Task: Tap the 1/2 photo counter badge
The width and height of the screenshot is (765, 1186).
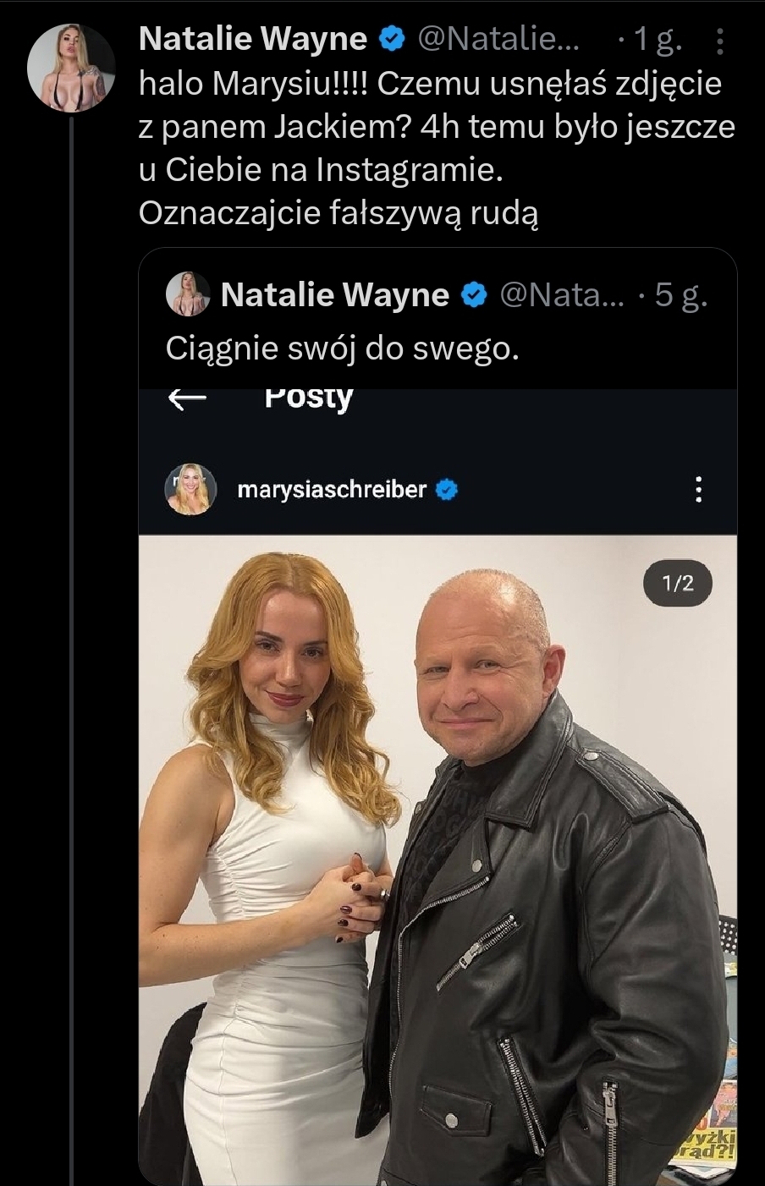Action: pyautogui.click(x=678, y=583)
